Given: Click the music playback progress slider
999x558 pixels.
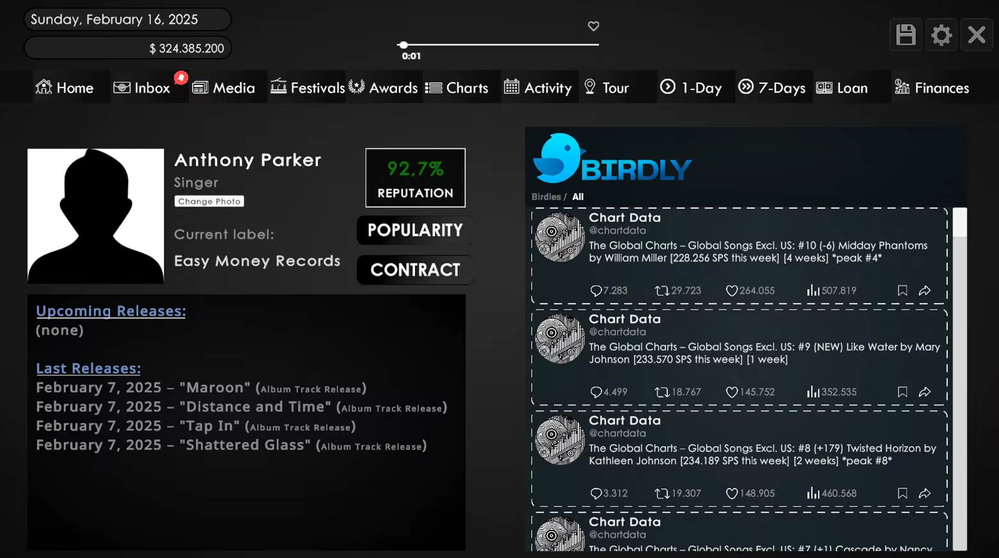Looking at the screenshot, I should point(498,45).
